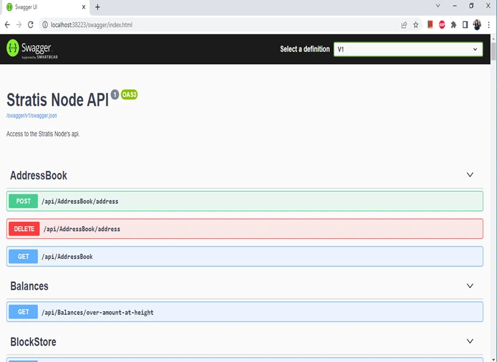Image resolution: width=497 pixels, height=362 pixels.
Task: Share this page via the share icon
Action: (x=404, y=25)
